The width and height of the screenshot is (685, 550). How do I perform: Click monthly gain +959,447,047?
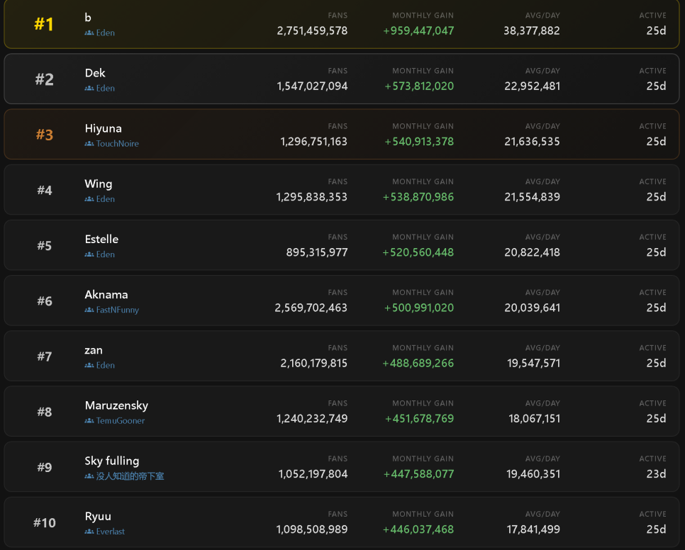pyautogui.click(x=418, y=31)
